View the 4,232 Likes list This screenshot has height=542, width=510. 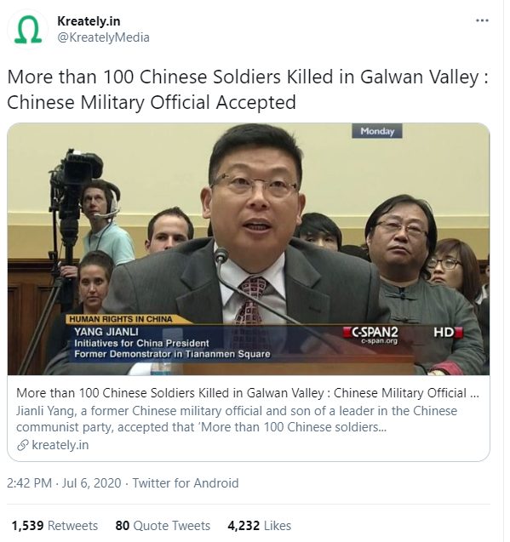[260, 526]
